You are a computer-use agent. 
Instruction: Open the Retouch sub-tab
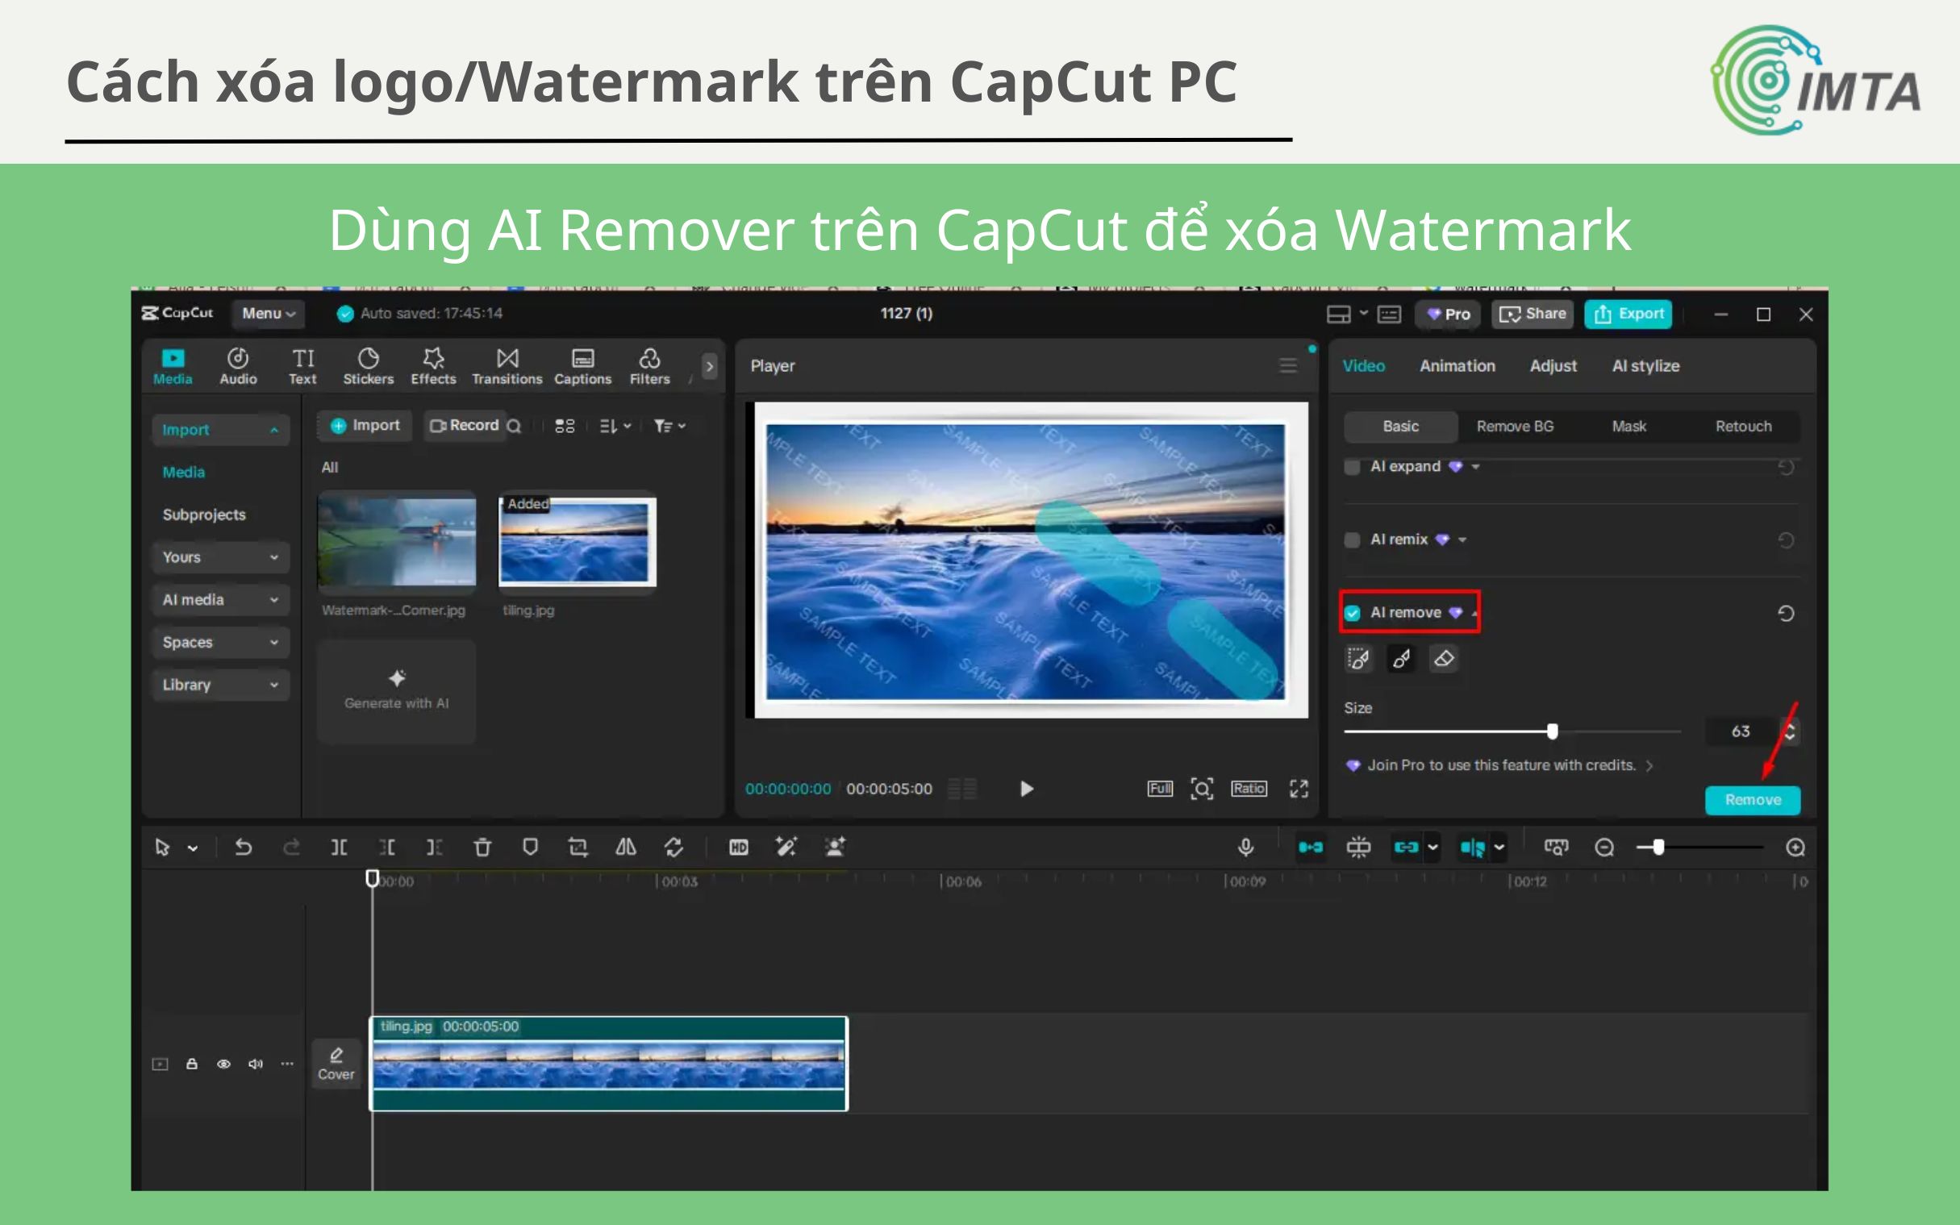(x=1743, y=427)
